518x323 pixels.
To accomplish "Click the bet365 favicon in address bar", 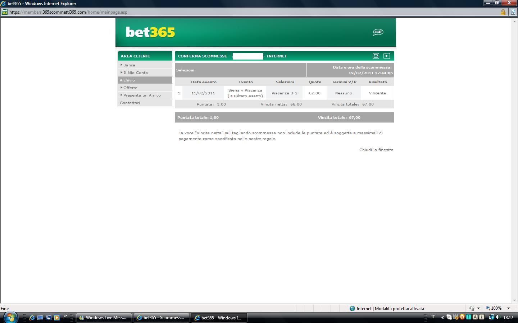I will (5, 12).
